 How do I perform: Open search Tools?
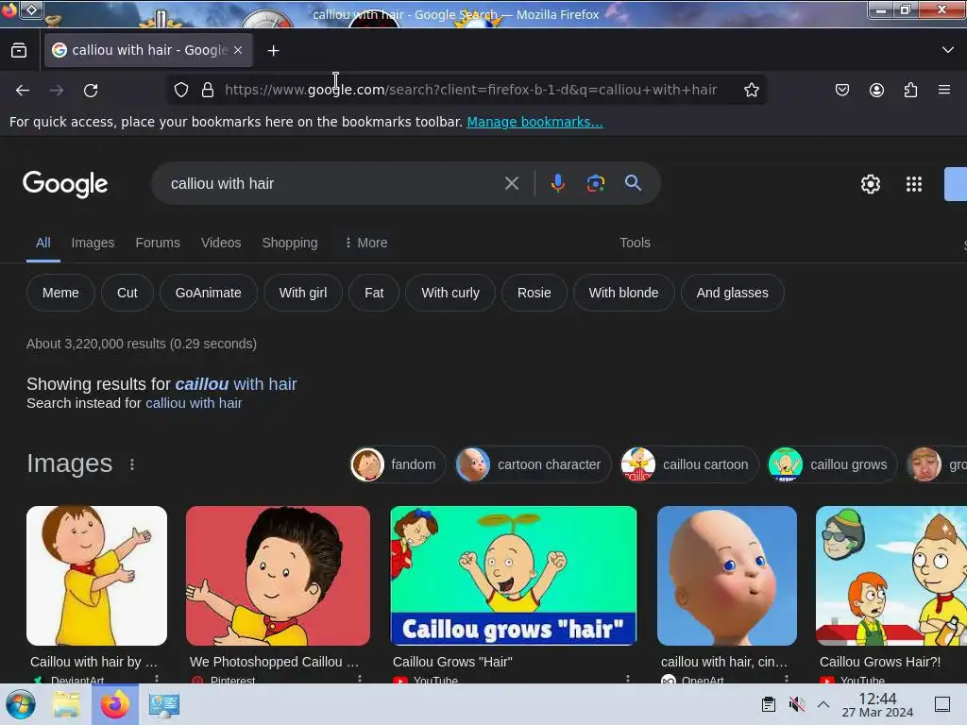tap(635, 243)
